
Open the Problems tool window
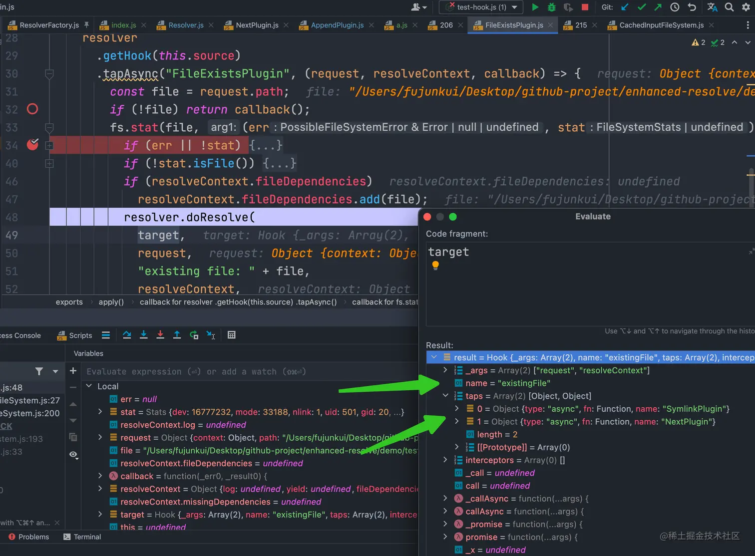[29, 537]
